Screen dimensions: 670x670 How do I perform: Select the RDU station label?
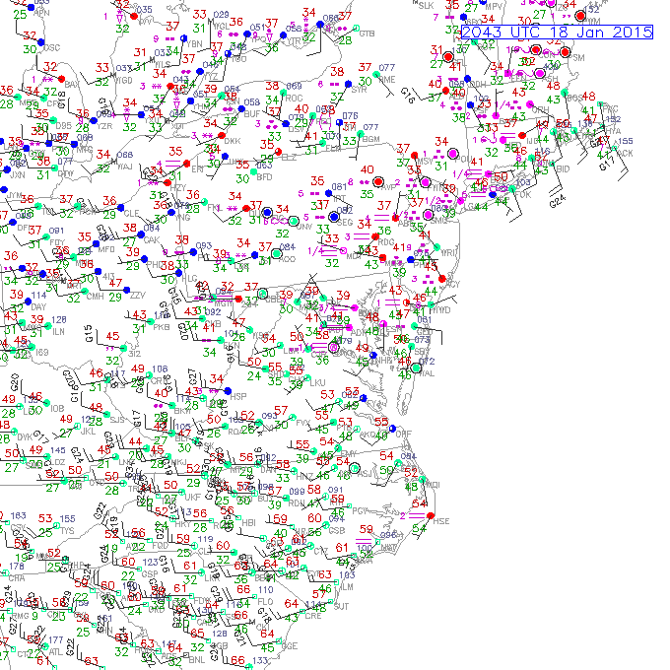(x=297, y=502)
